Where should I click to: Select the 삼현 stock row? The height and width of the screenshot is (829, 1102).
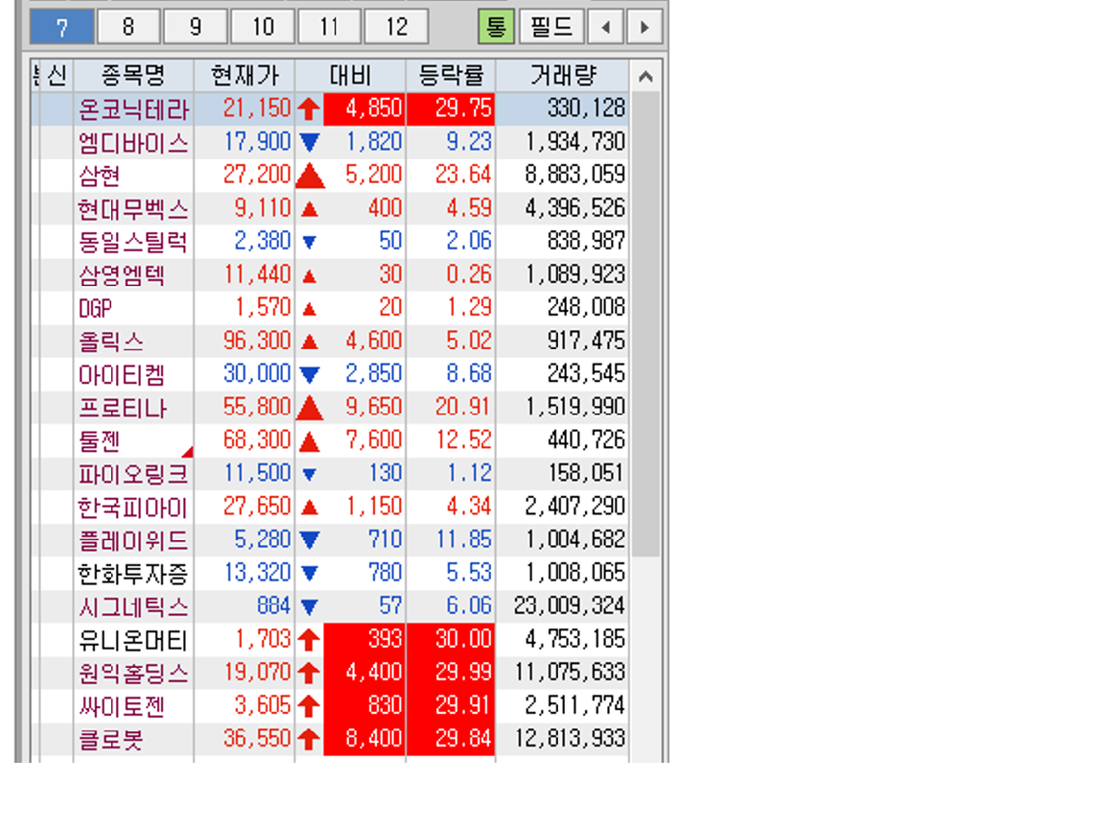pos(330,175)
